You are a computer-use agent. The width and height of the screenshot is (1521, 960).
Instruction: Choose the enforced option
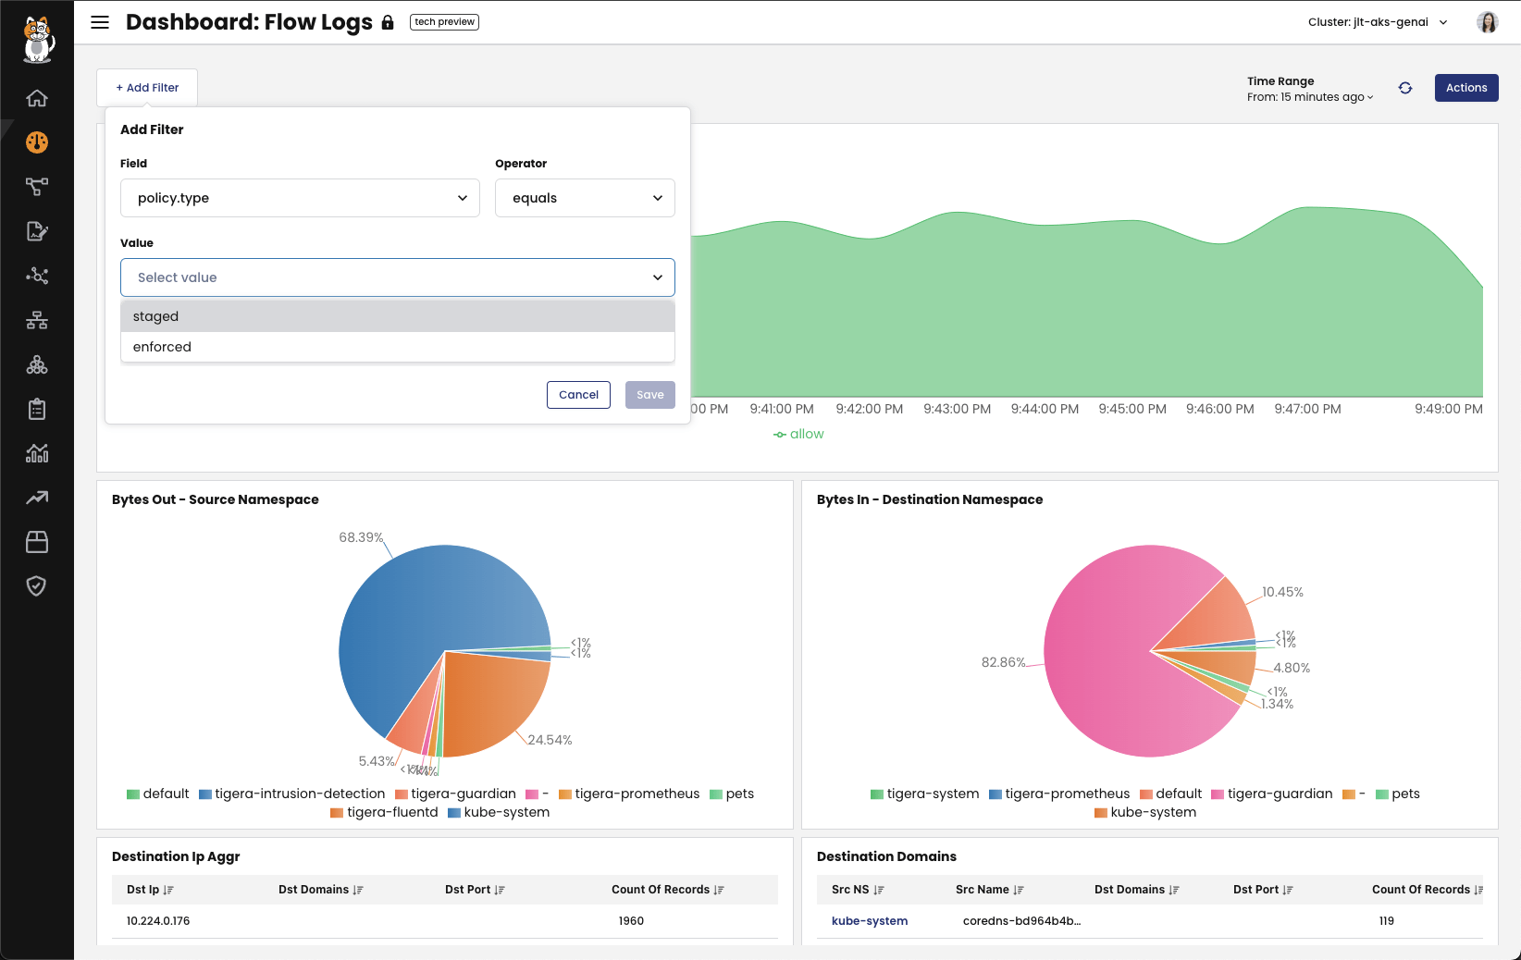pos(398,347)
